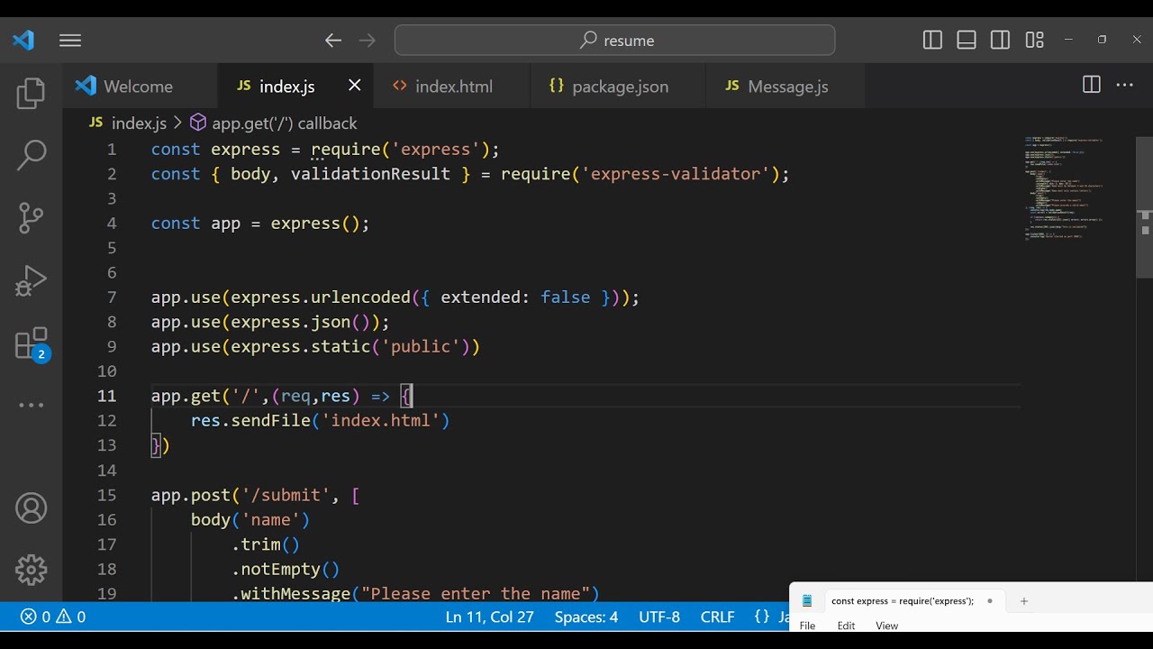Open the editor More Actions ellipsis menu
Viewport: 1153px width, 649px height.
1125,86
